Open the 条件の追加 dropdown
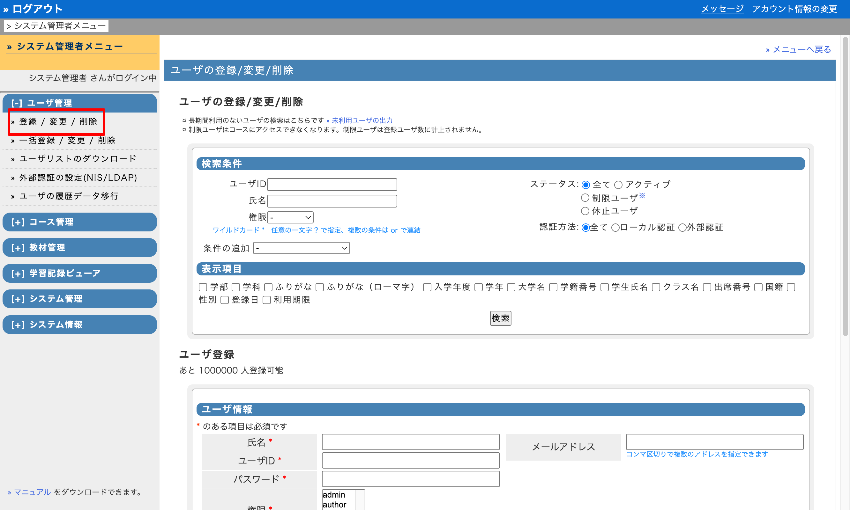Screen dimensions: 850x510 (301, 248)
